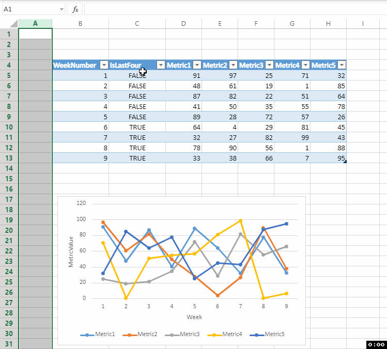
Task: Open the Metric3 filter dropdown
Action: point(270,65)
